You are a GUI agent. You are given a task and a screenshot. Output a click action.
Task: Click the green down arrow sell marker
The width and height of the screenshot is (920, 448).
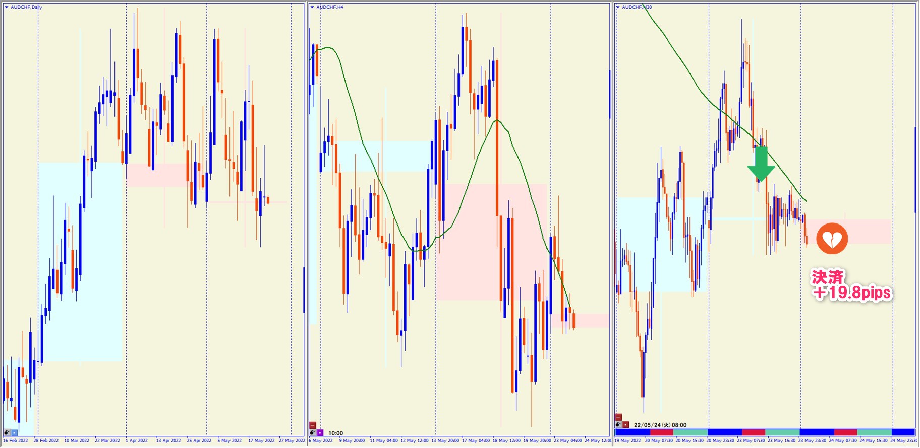click(761, 164)
